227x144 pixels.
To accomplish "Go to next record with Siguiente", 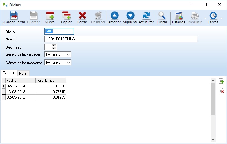I will pyautogui.click(x=130, y=15).
